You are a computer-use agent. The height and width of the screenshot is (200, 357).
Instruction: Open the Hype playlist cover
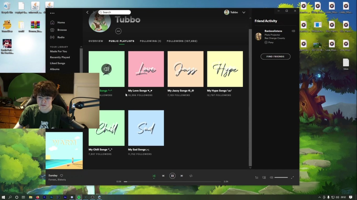pos(225,69)
